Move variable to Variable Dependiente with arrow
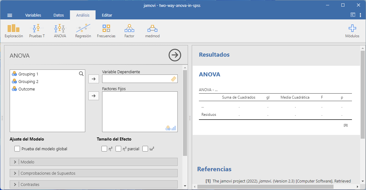Image resolution: width=366 pixels, height=190 pixels. point(94,79)
